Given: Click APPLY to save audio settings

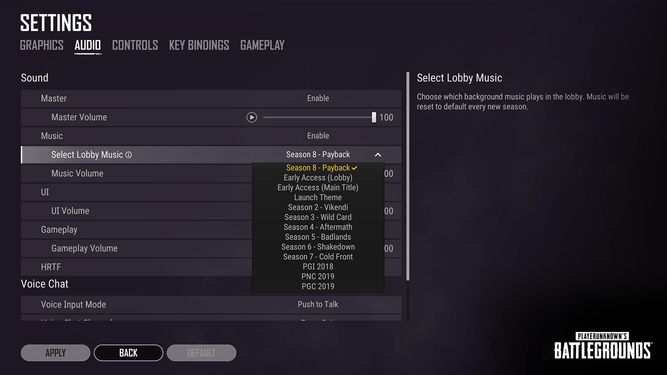Looking at the screenshot, I should click(x=55, y=352).
